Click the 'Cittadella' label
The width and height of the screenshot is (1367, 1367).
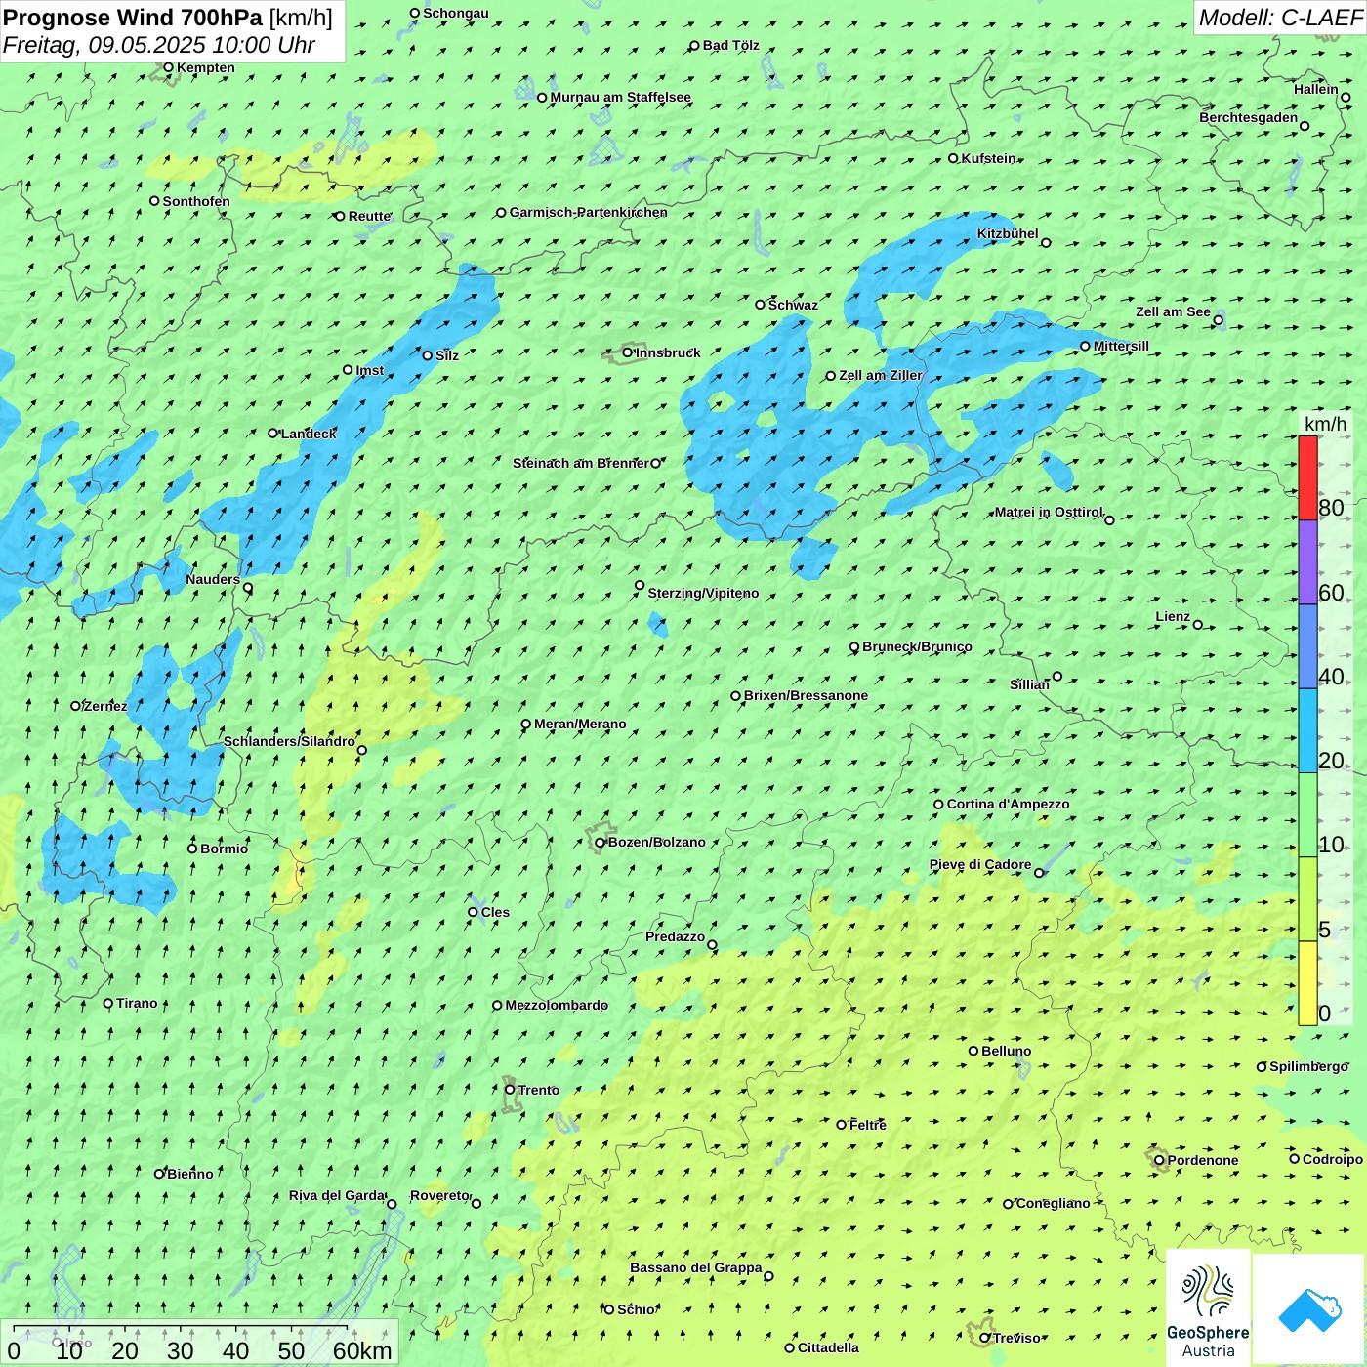tap(829, 1347)
